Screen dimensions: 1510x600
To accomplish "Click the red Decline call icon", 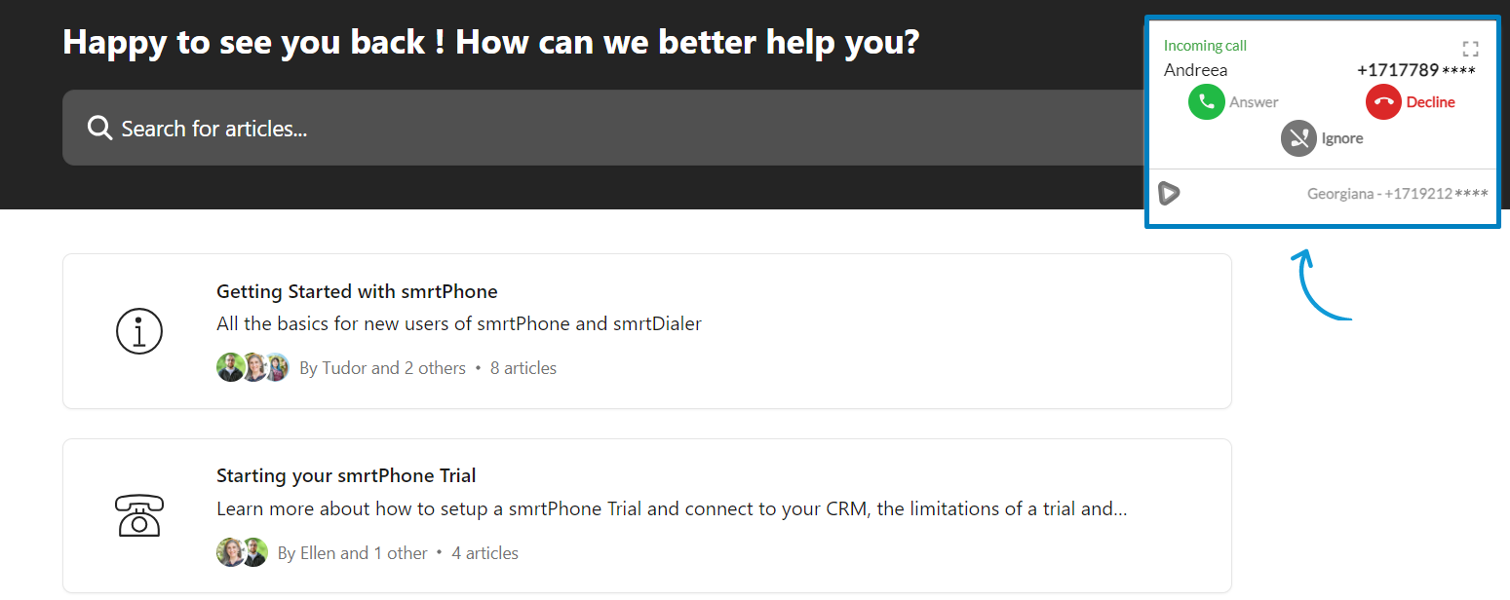I will point(1383,102).
